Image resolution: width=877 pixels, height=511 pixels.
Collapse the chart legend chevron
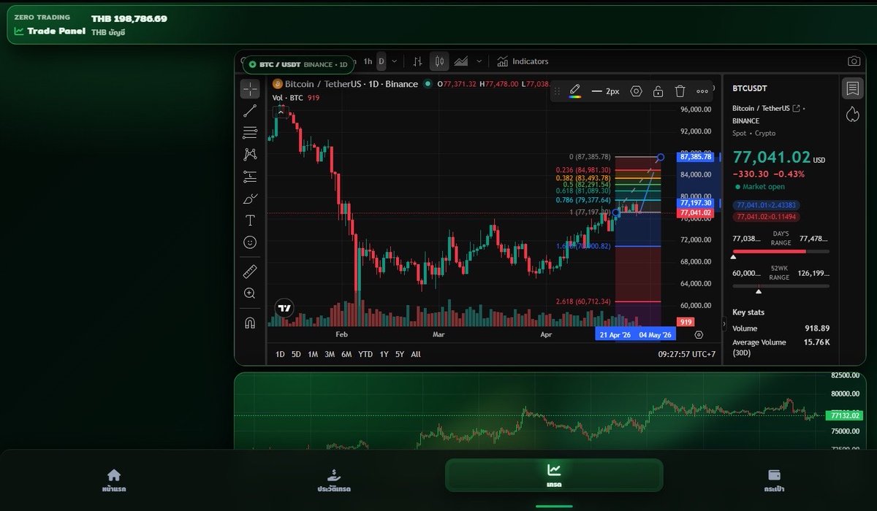point(281,111)
